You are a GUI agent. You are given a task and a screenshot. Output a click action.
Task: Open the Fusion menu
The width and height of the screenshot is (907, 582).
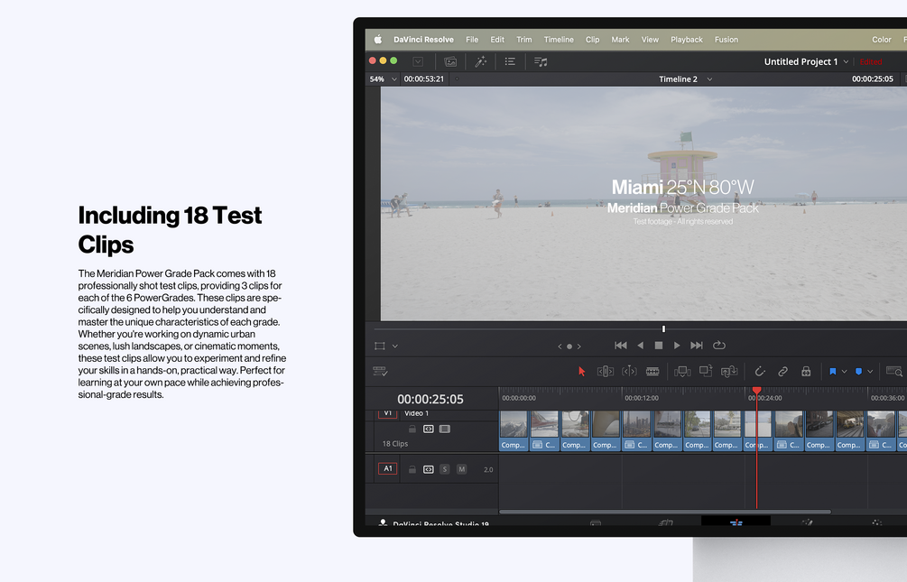point(726,40)
